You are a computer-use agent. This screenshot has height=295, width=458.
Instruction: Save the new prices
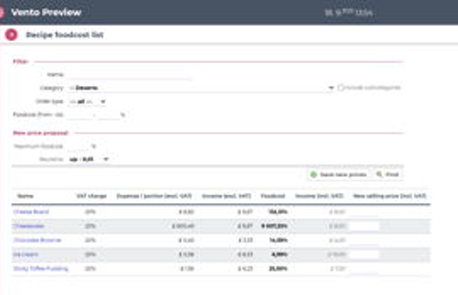[x=339, y=174]
